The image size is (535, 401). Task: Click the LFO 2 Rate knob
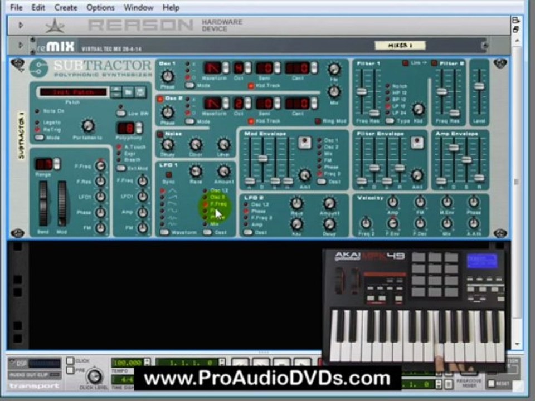[296, 204]
